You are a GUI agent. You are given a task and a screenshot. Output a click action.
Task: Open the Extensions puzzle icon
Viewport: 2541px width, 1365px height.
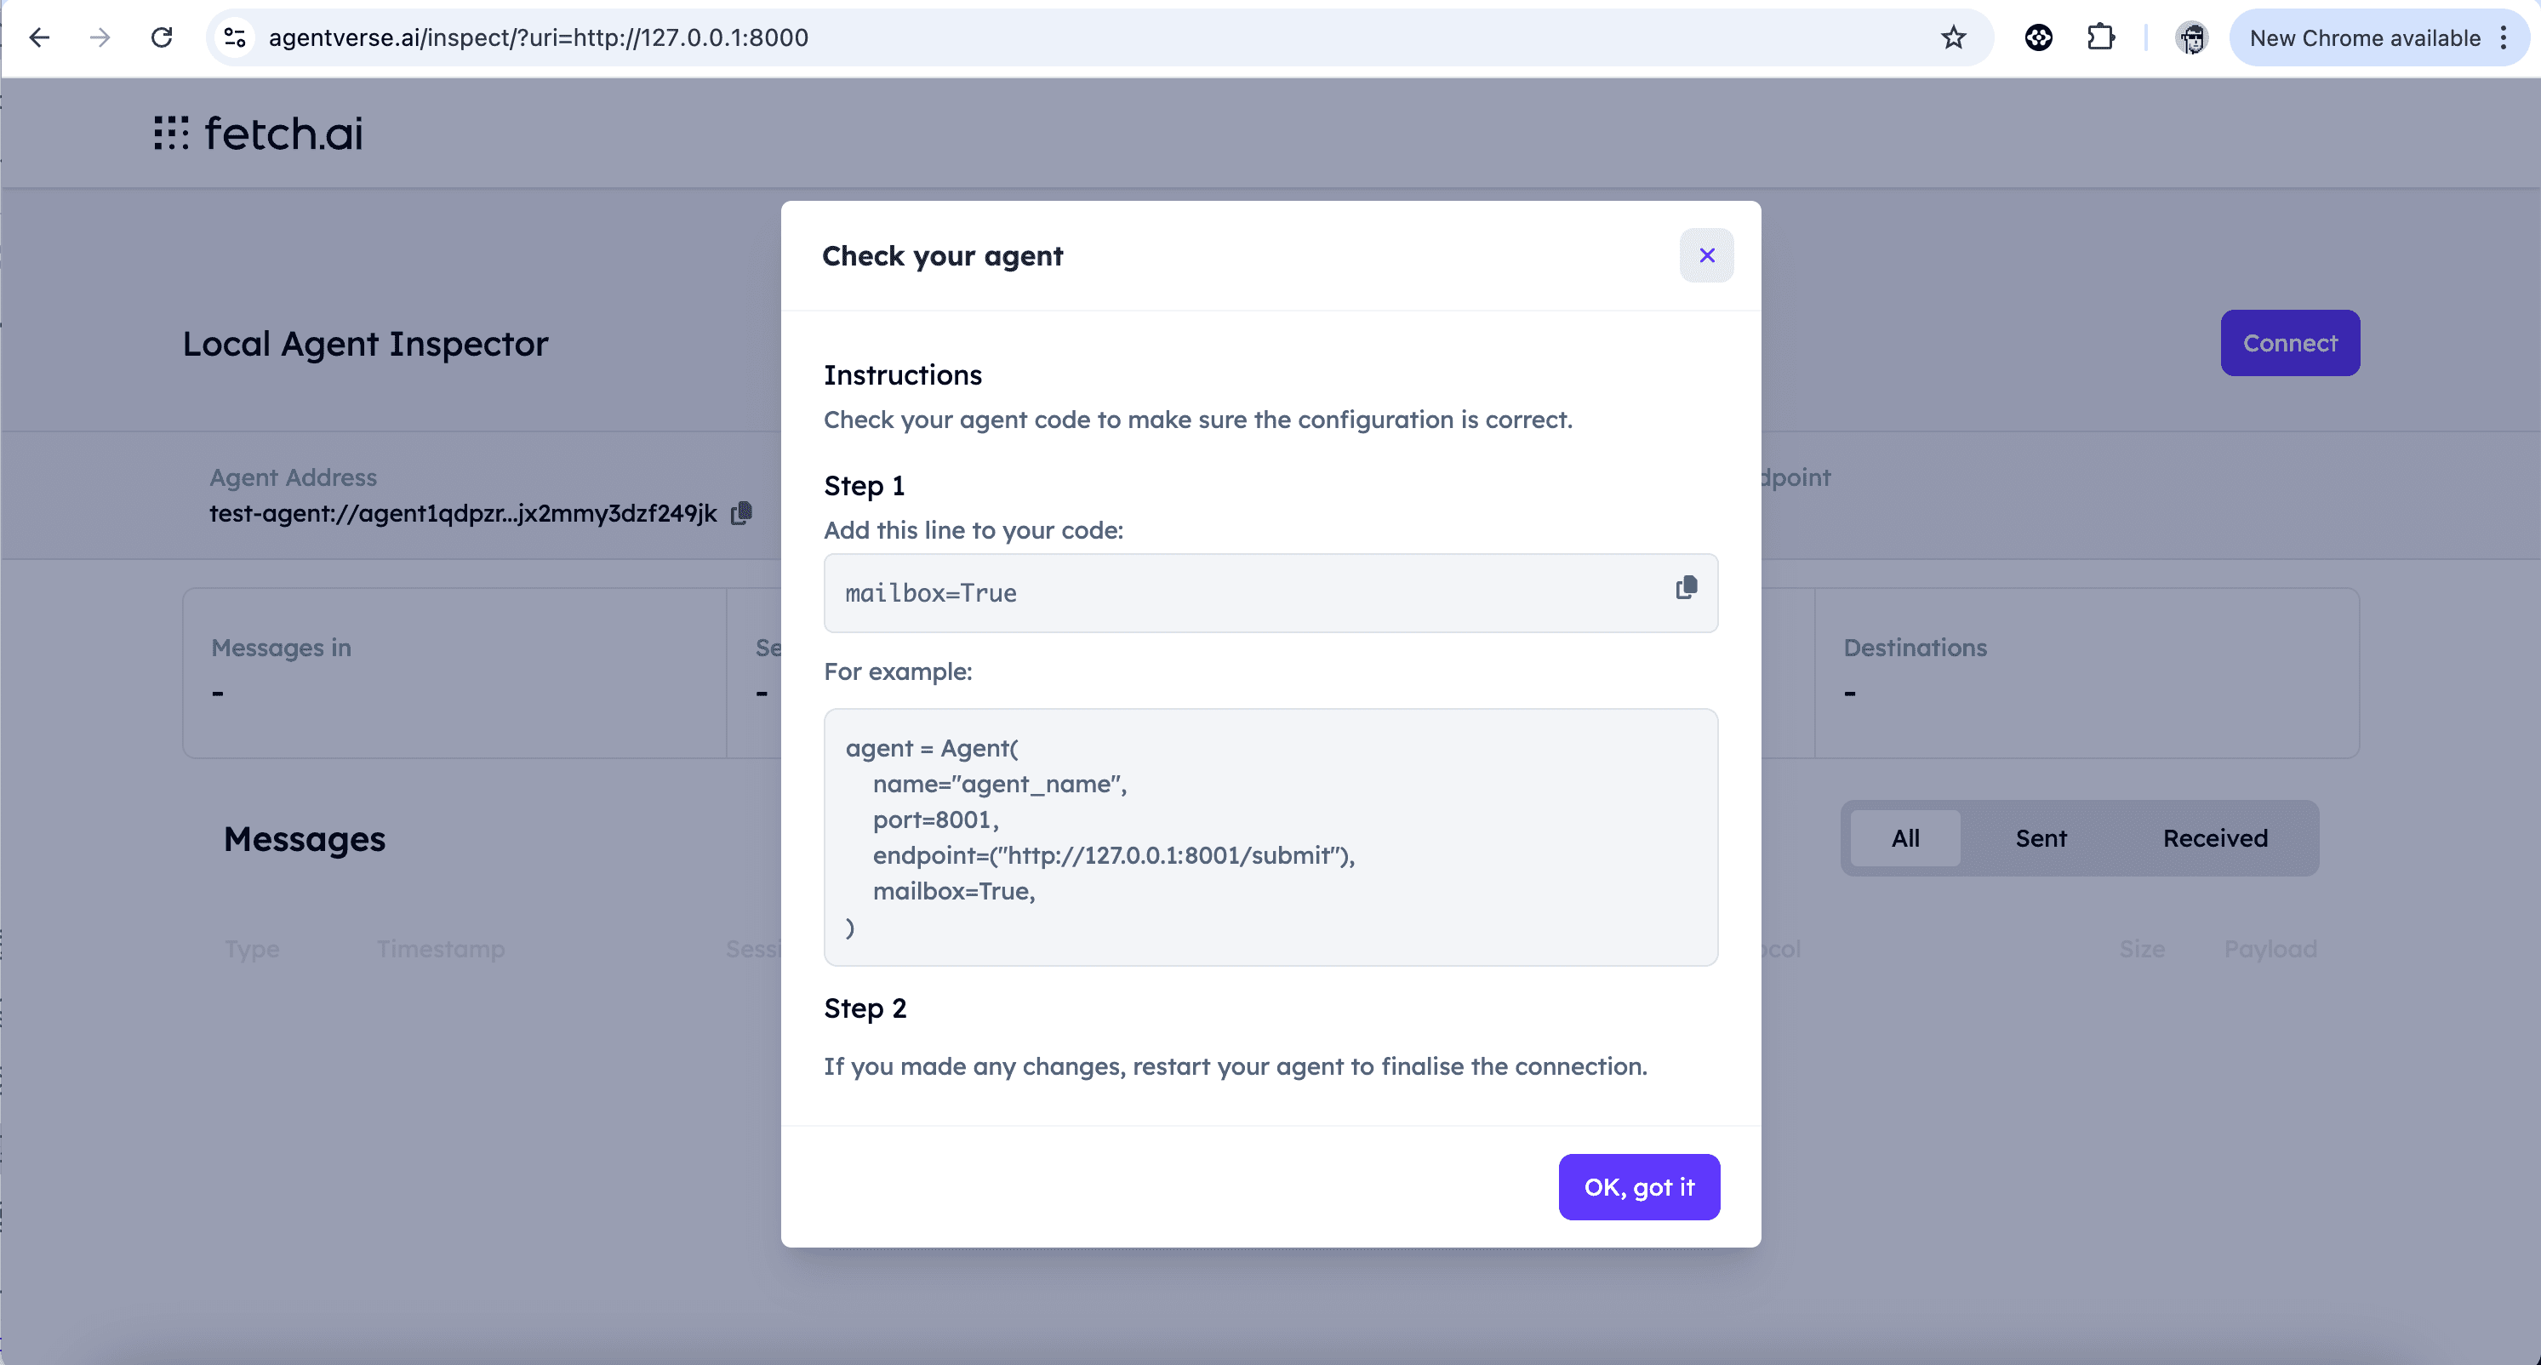[x=2100, y=37]
